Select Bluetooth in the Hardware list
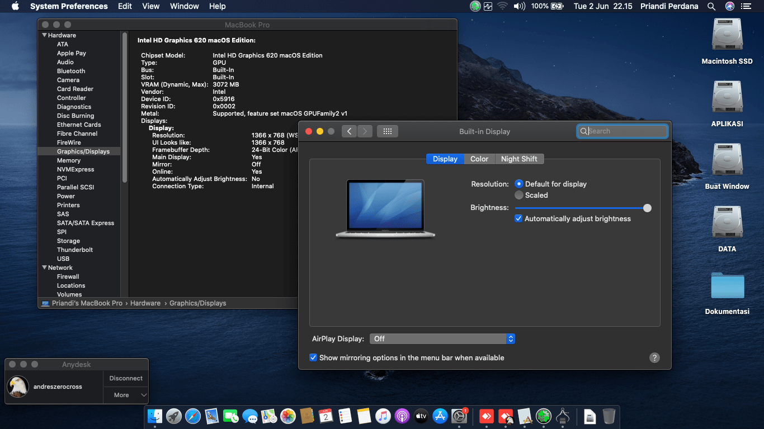The height and width of the screenshot is (429, 764). pyautogui.click(x=71, y=71)
